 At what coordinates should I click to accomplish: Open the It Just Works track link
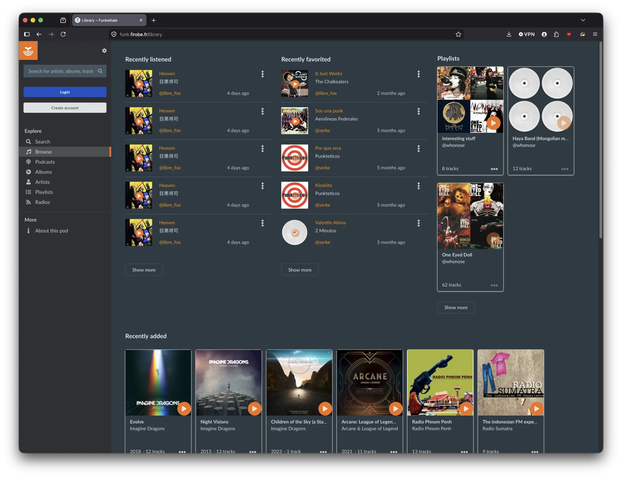coord(329,74)
